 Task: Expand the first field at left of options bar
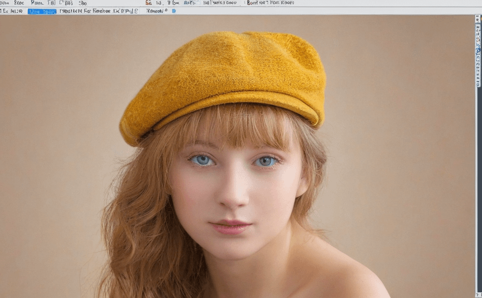tap(11, 11)
